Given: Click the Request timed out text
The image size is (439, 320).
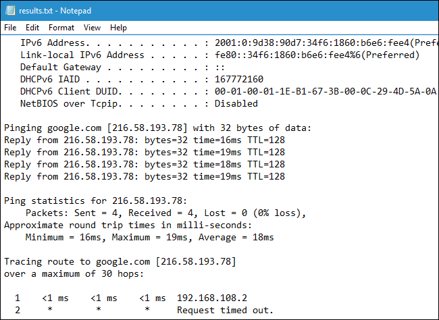Looking at the screenshot, I should point(225,310).
